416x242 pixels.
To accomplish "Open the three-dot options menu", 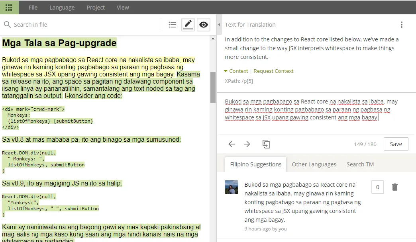I will click(x=401, y=25).
